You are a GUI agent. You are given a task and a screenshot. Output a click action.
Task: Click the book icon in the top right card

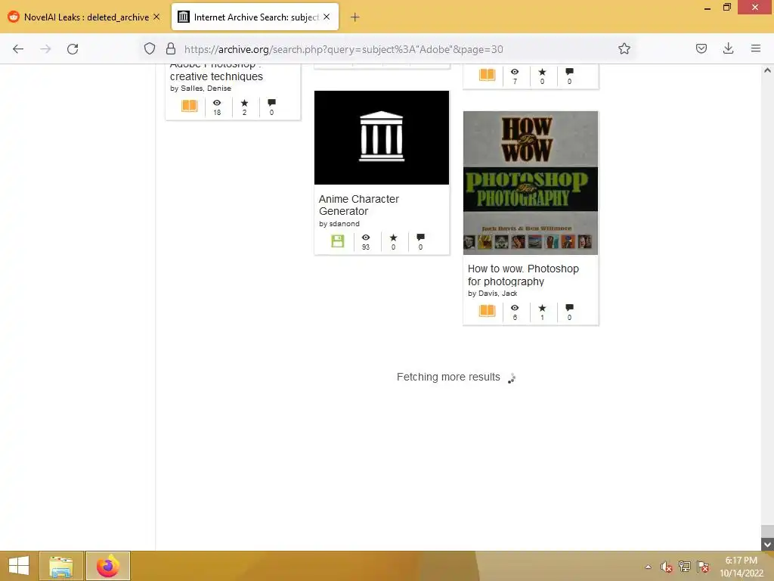click(x=487, y=75)
